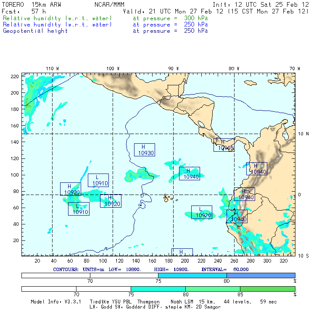Click the 'NCAR/MMM' header text
The width and height of the screenshot is (311, 311).
(x=109, y=5)
